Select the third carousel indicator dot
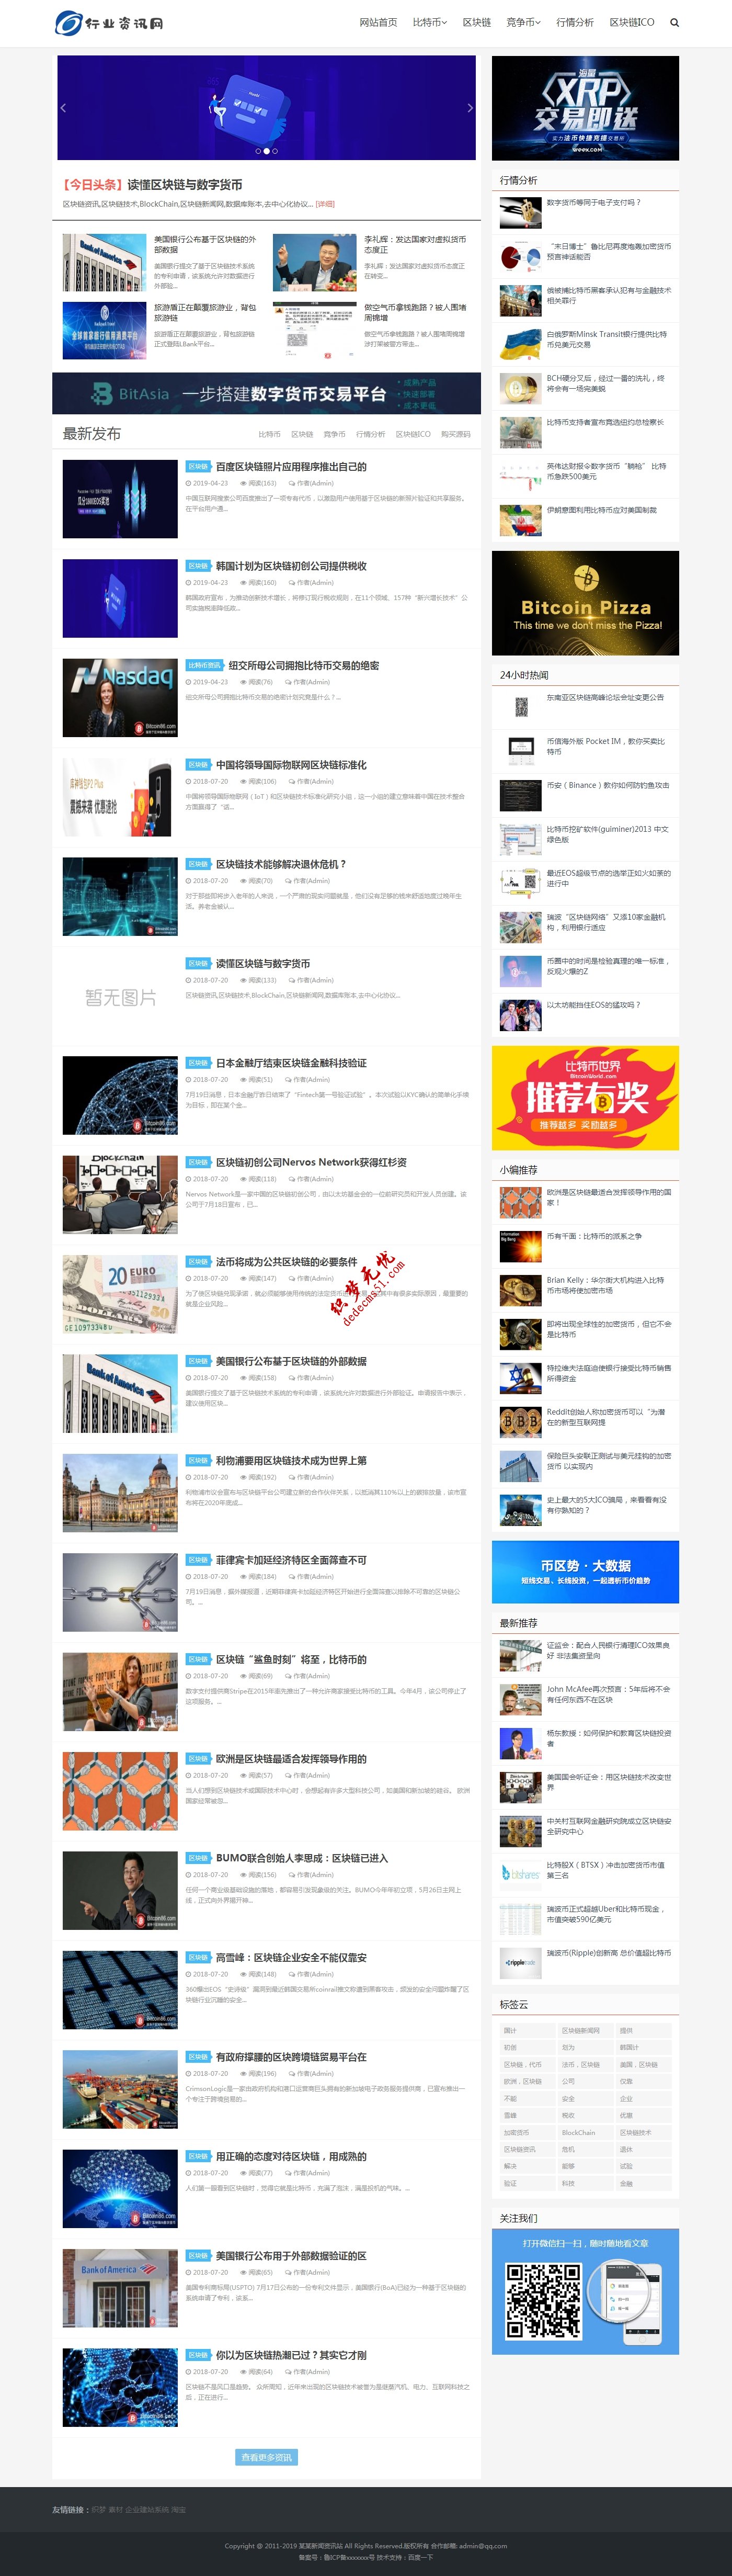 coord(275,151)
